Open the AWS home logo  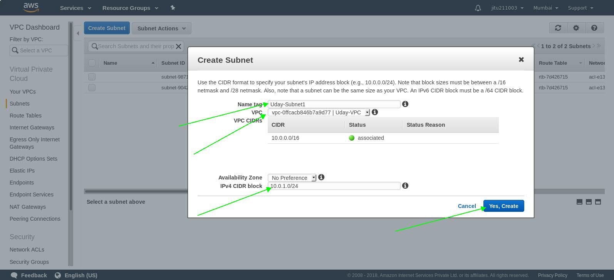point(31,8)
